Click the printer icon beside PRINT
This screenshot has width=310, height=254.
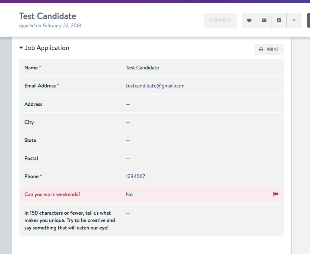(261, 49)
